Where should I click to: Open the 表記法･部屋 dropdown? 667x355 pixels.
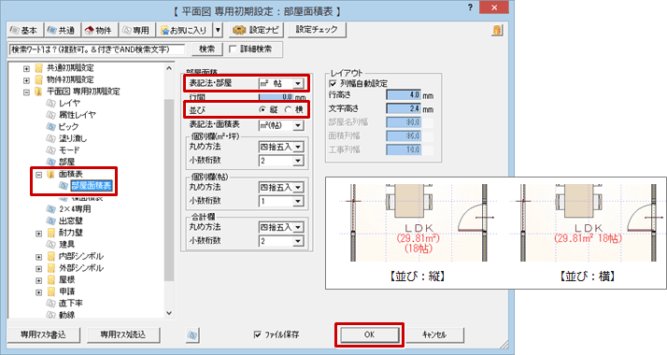(x=298, y=83)
